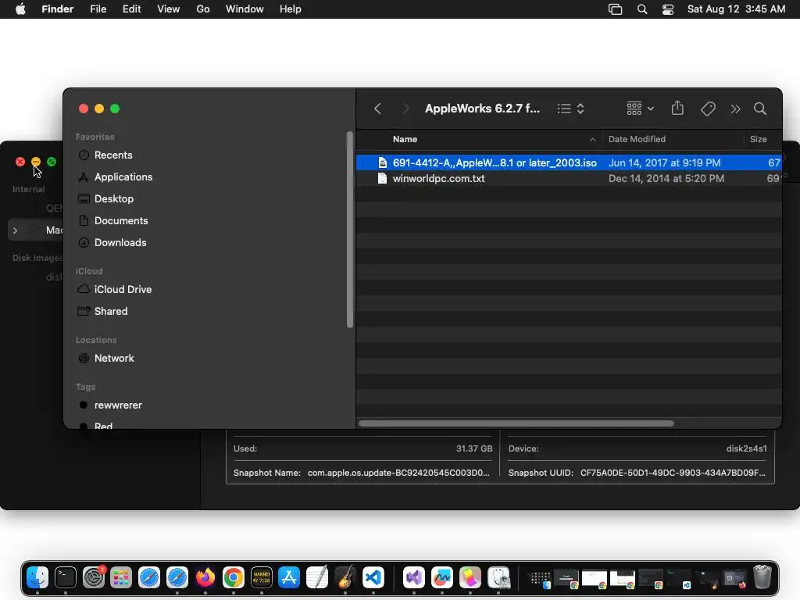Click the Share icon in Finder toolbar
800x600 pixels.
point(677,108)
